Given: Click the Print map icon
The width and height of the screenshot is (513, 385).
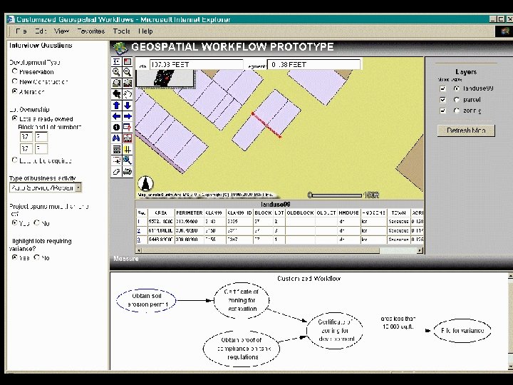Looking at the screenshot, I should click(x=128, y=171).
